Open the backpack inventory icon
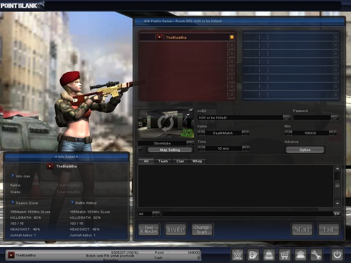The image size is (351, 263). pyautogui.click(x=269, y=254)
